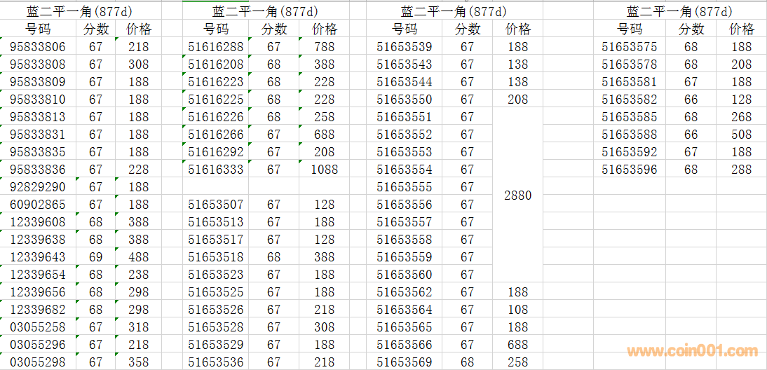767x370 pixels.
Task: Click the number 12339643 cell
Action: coord(38,257)
